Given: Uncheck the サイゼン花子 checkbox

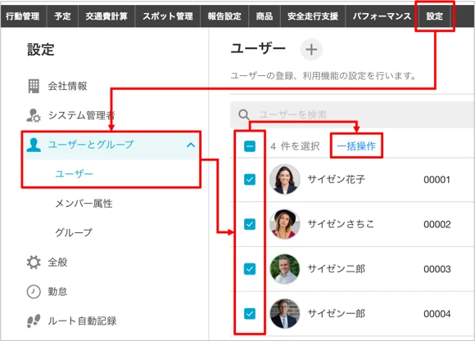Looking at the screenshot, I should click(250, 179).
